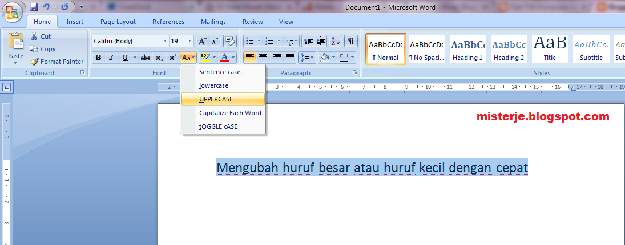This screenshot has height=245, width=625.
Task: Save document with Quick Access icon
Action: pyautogui.click(x=34, y=7)
